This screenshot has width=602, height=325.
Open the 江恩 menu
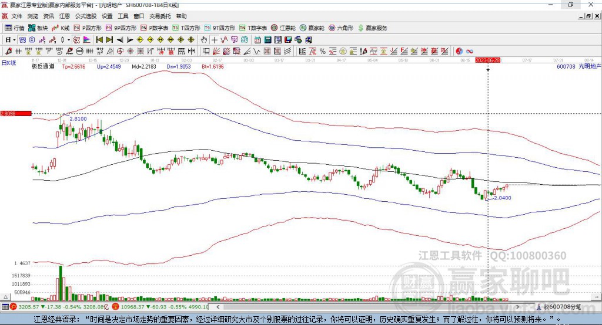65,16
